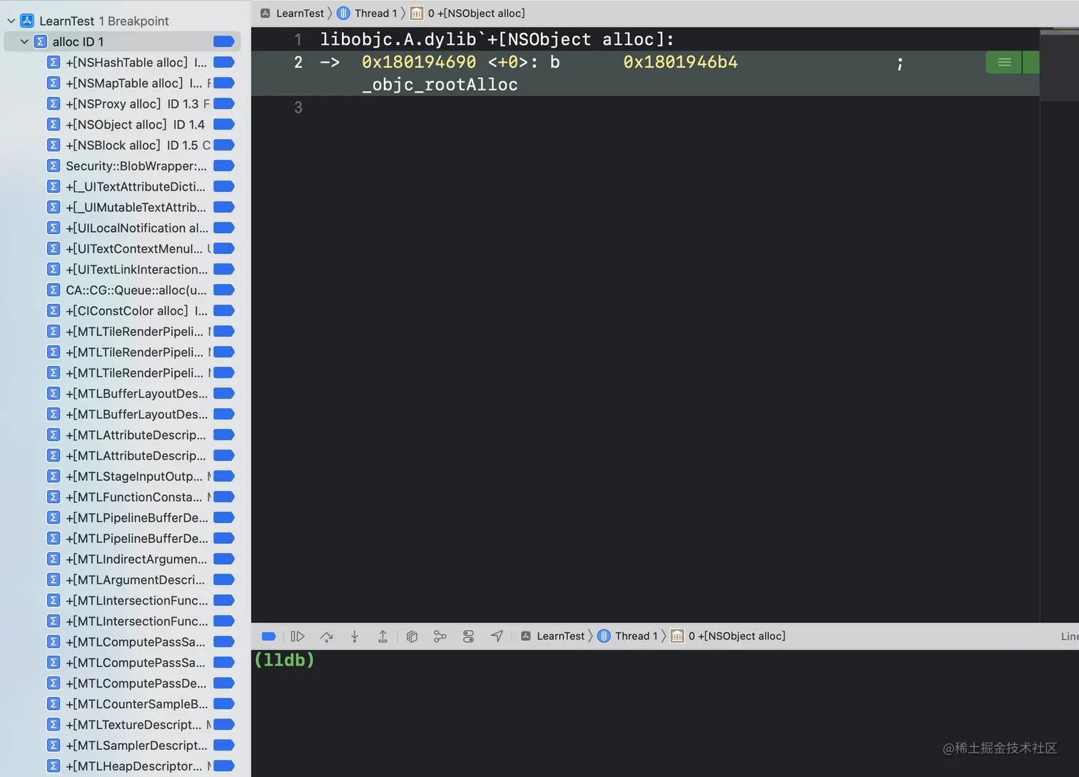
Task: Disable the +[UILocalNotification al... breakpoint
Action: tap(224, 228)
